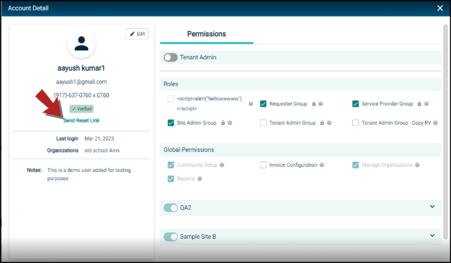Open help icon for Tenant Admin Group - Copy RV

pyautogui.click(x=435, y=123)
